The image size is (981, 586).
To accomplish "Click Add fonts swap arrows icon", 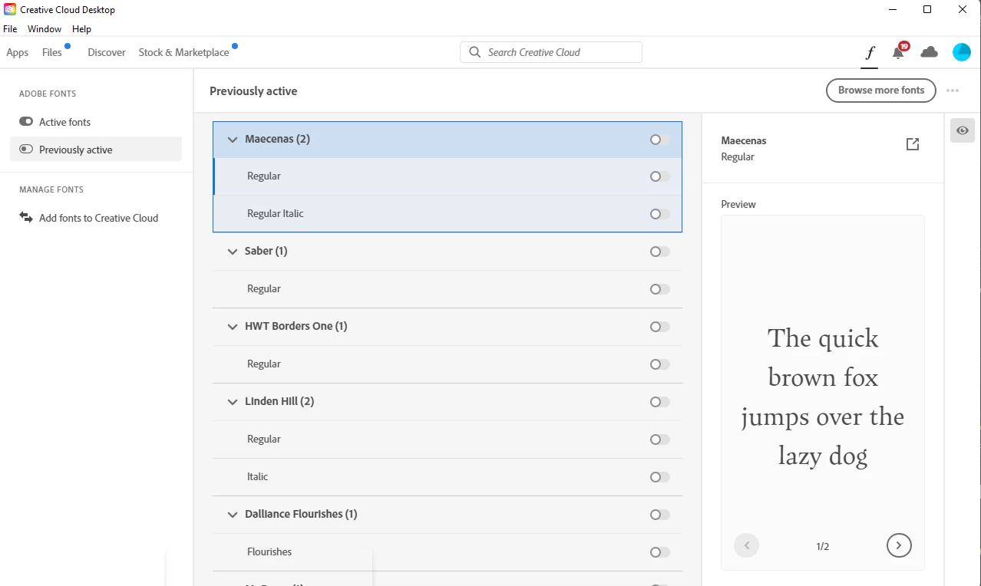I will click(26, 218).
